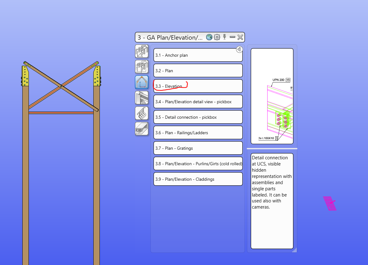Select the highlighted elevation house icon
The image size is (368, 265).
[142, 82]
